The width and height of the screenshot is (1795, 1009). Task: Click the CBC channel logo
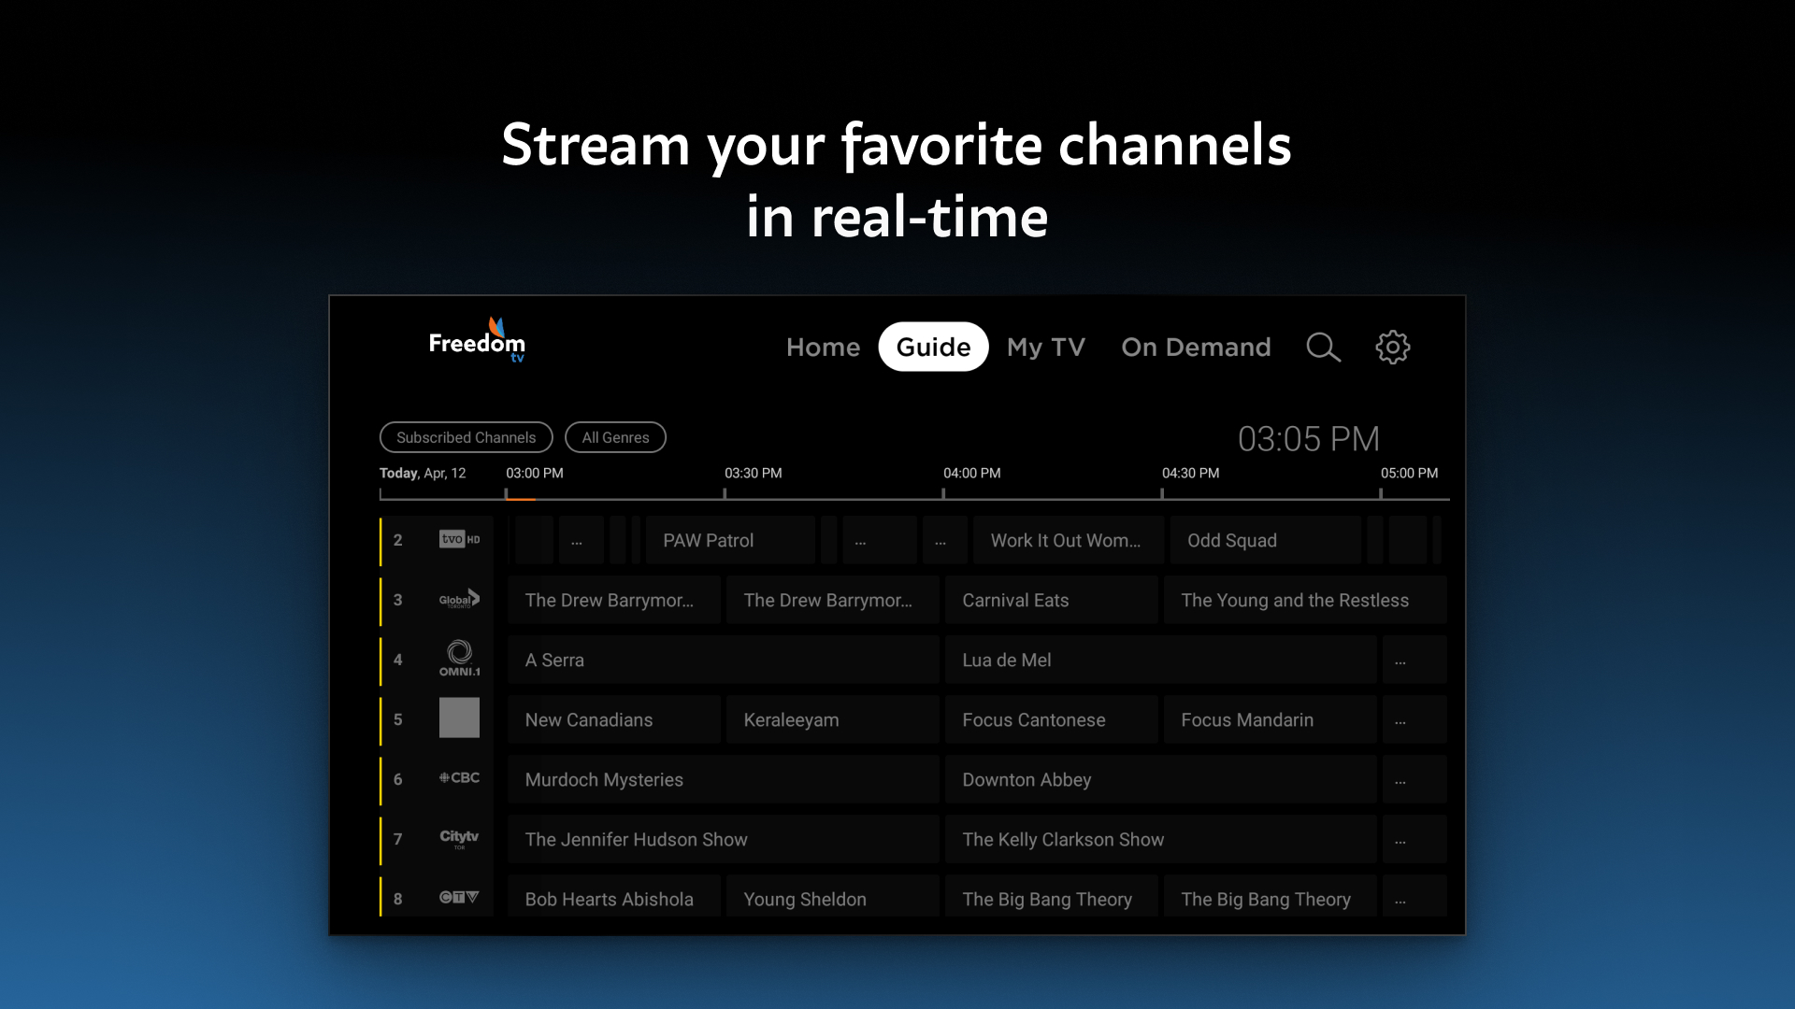(x=459, y=777)
